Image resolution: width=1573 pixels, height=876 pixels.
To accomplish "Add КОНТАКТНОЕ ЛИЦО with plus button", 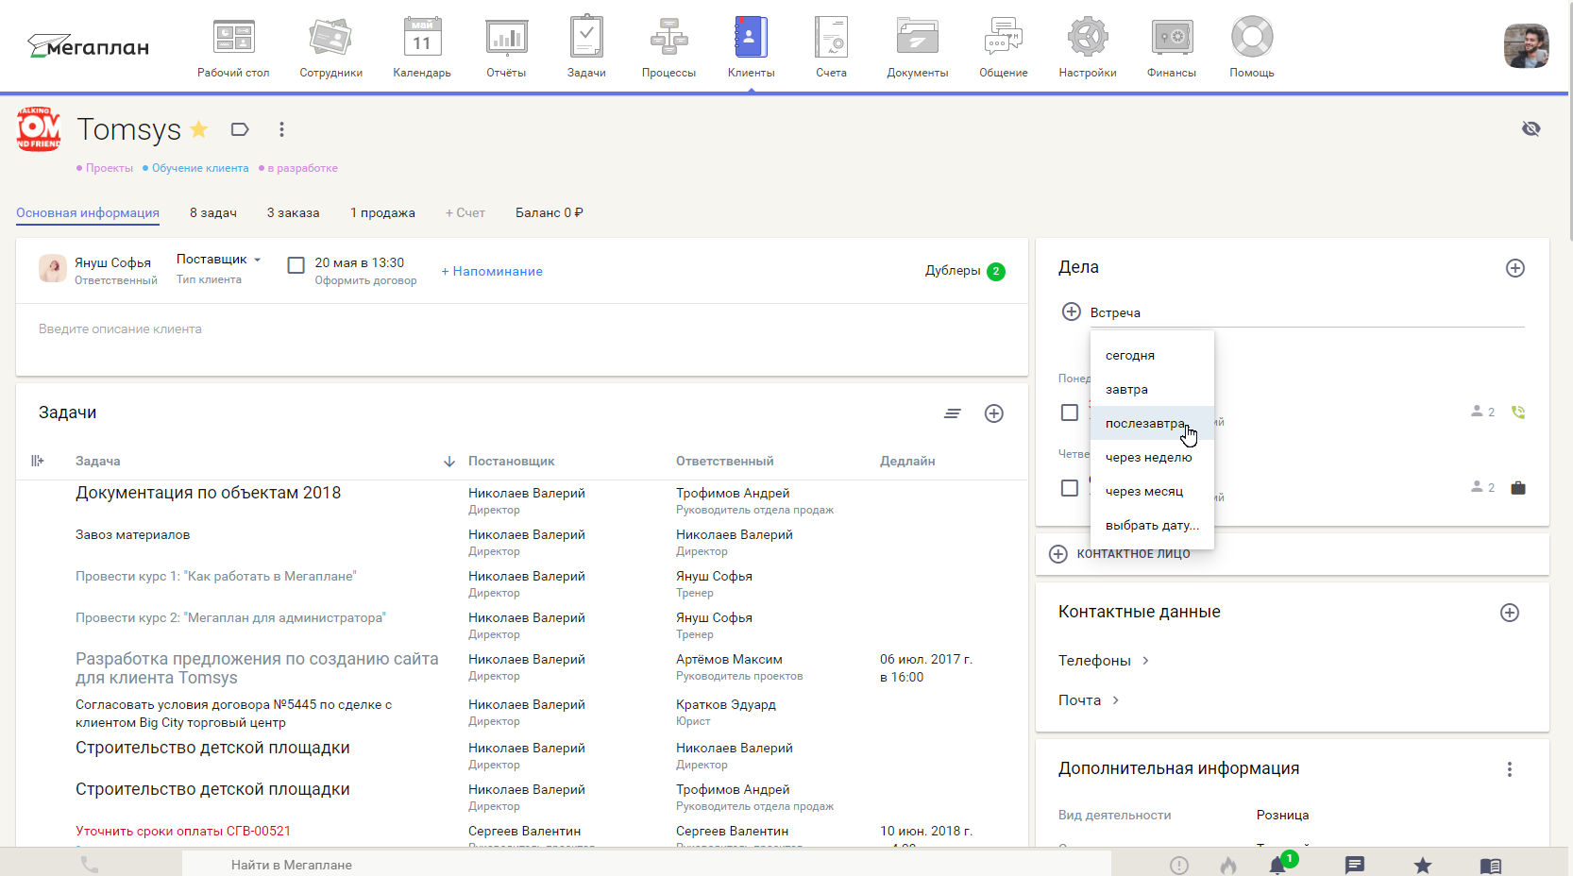I will point(1058,554).
